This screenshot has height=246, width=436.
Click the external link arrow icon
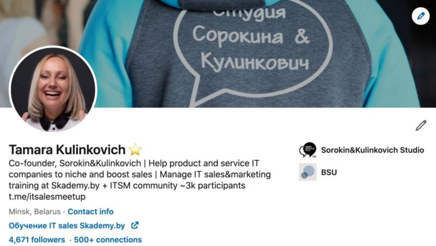(x=135, y=225)
